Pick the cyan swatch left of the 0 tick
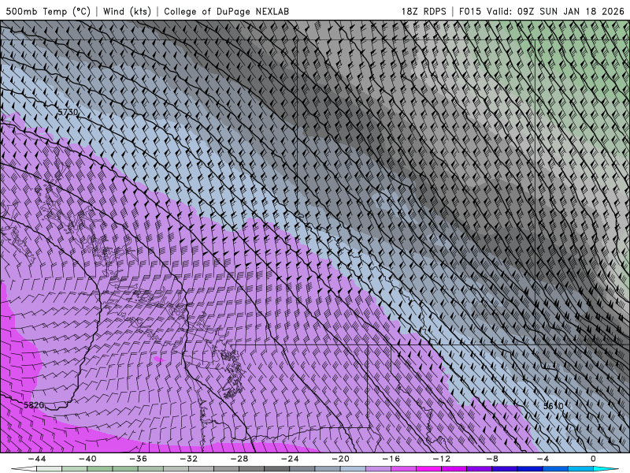Viewport: 630px width, 473px height. [x=580, y=469]
